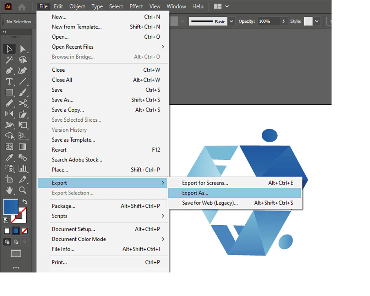Select the Hand tool
This screenshot has height=296, width=370.
pos(9,191)
